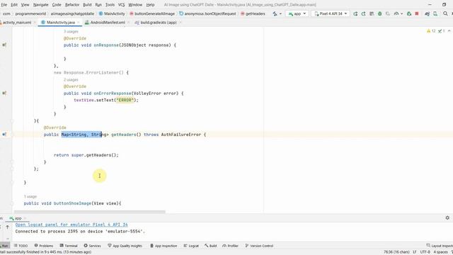Open the Profiler tool window
Screen dimensions: 453x255
tap(230, 246)
